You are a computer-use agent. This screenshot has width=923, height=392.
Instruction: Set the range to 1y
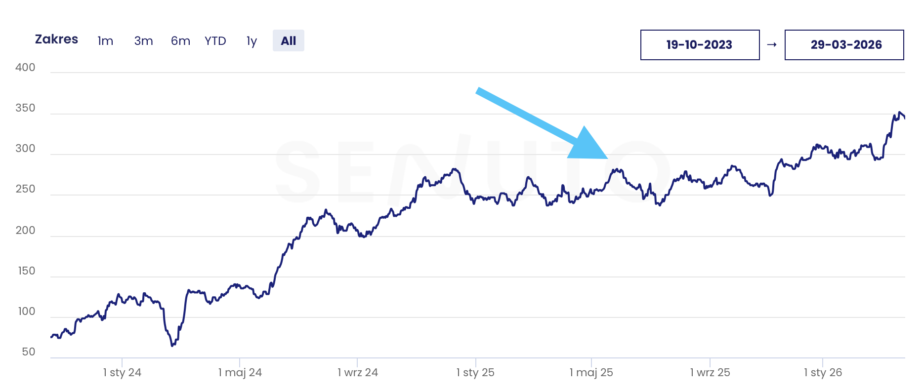tap(252, 41)
